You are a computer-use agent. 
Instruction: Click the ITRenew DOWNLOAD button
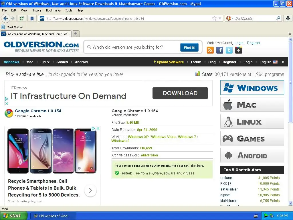[x=180, y=93]
